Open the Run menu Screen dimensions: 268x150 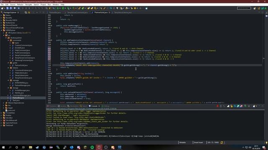coord(49,5)
